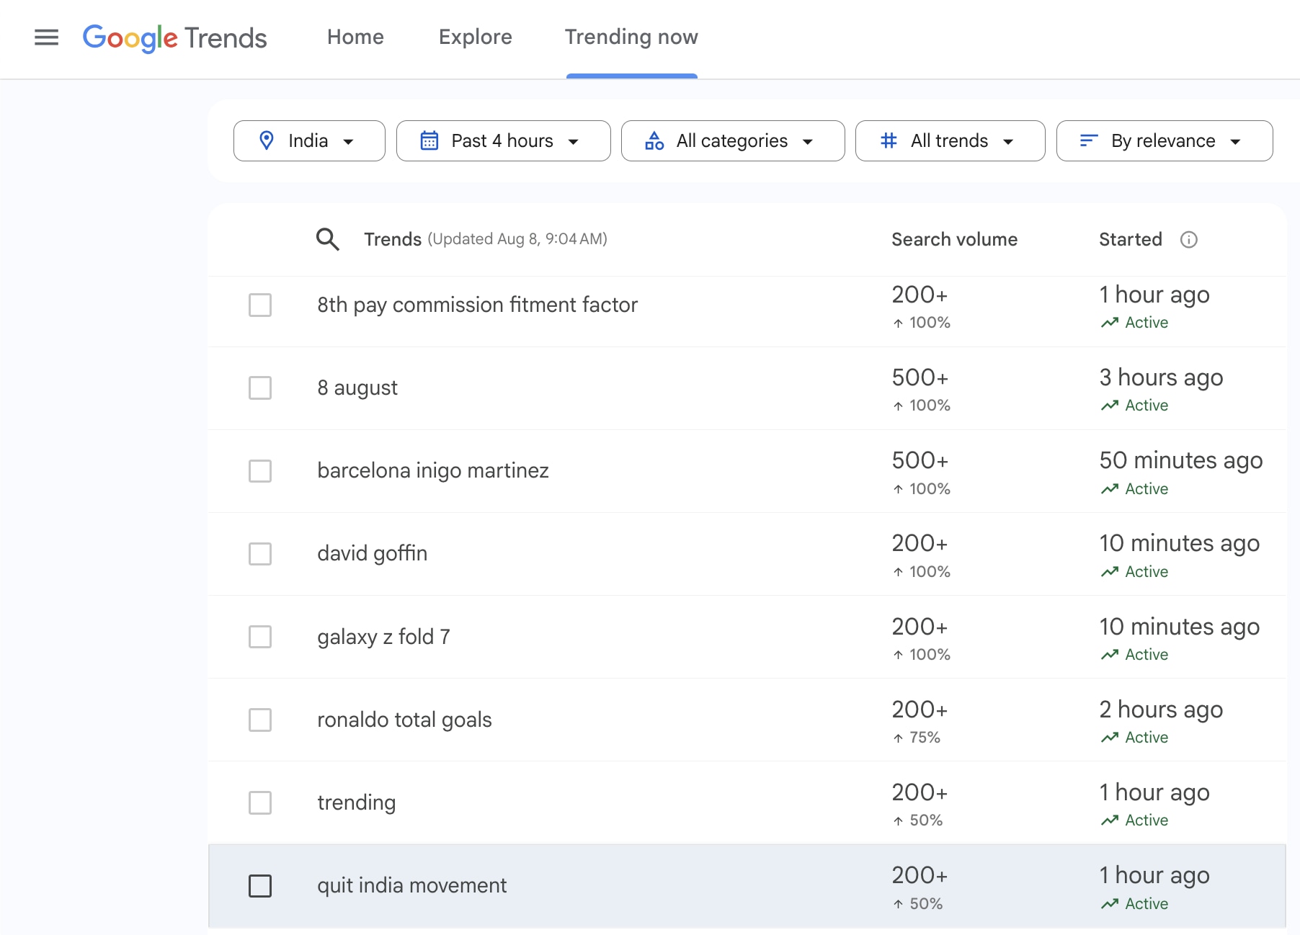Click the search magnifier icon beside Trends
Viewport: 1300px width, 935px height.
click(328, 239)
